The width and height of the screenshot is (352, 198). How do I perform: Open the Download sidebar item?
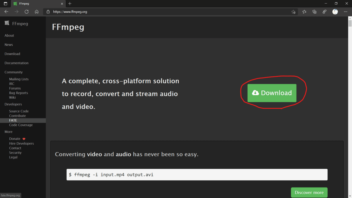[12, 54]
